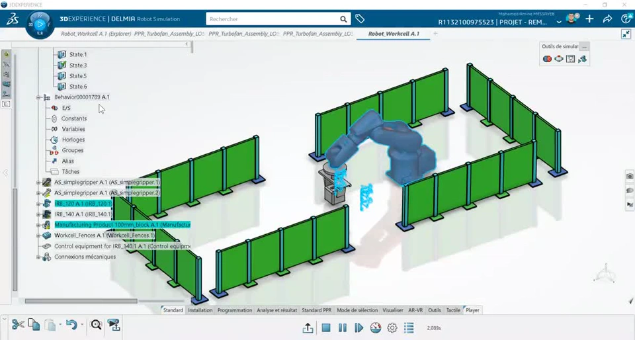Click the top icon in left vertical toolbar
The image size is (635, 340).
point(7,55)
